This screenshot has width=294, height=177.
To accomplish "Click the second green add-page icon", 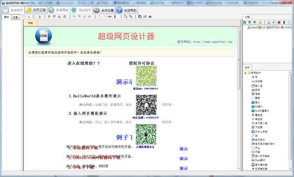I will 255,23.
